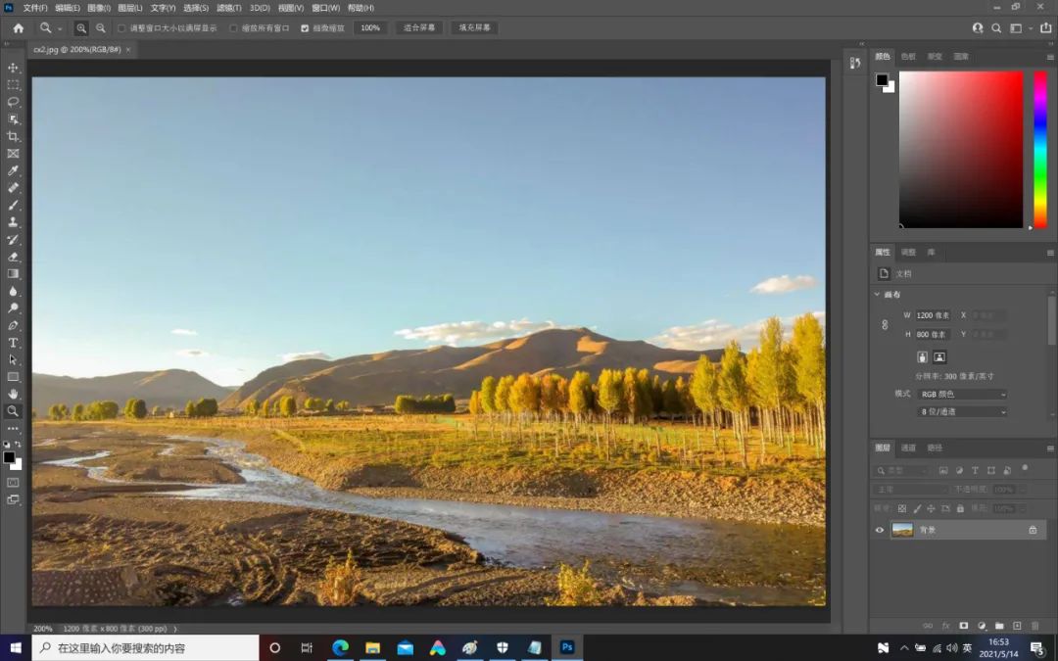
Task: Pick the Eyedropper tool
Action: pyautogui.click(x=13, y=169)
